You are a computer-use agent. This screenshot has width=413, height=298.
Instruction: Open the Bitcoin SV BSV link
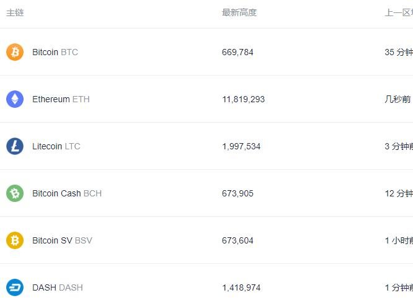tap(62, 240)
